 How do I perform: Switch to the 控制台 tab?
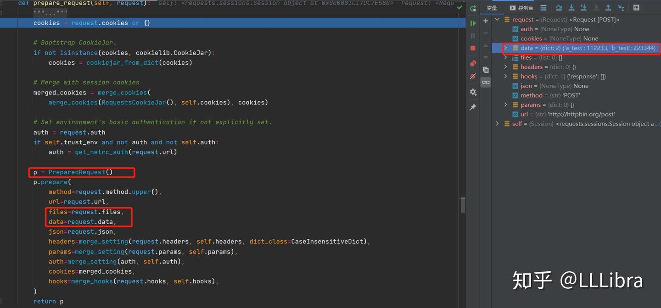click(x=521, y=8)
